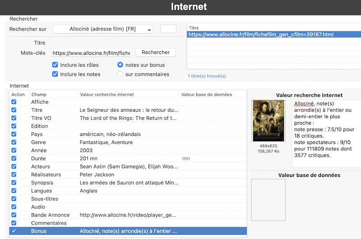Uncheck the Réalisateurs row action checkbox
This screenshot has width=361, height=239.
[x=14, y=175]
